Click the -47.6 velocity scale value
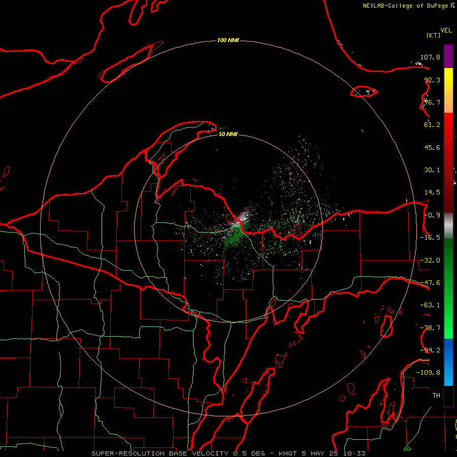The height and width of the screenshot is (457, 457). [x=430, y=283]
